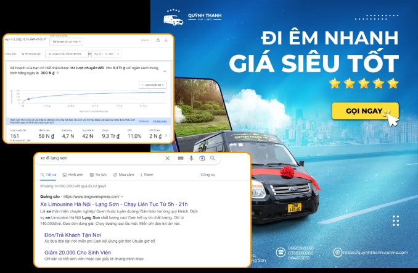Click the '58 N ₫' metric value

tap(46, 136)
